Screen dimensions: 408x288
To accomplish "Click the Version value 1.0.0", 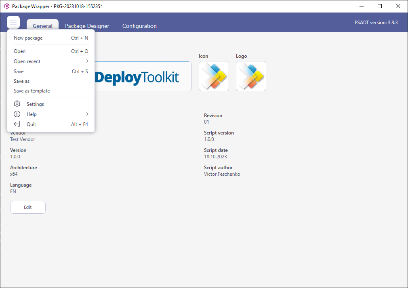I will coord(15,157).
